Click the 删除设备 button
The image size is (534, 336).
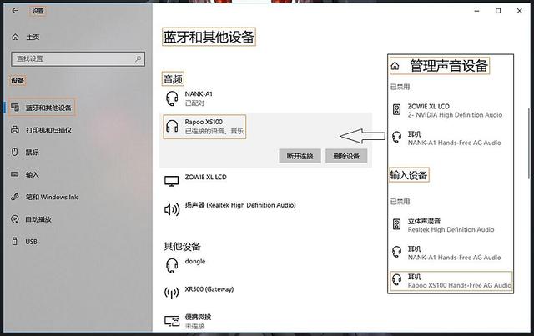coord(346,156)
